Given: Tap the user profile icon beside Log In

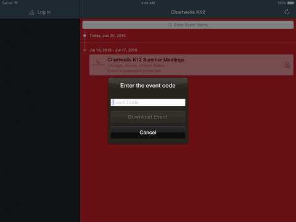Looking at the screenshot, I should [x=32, y=12].
